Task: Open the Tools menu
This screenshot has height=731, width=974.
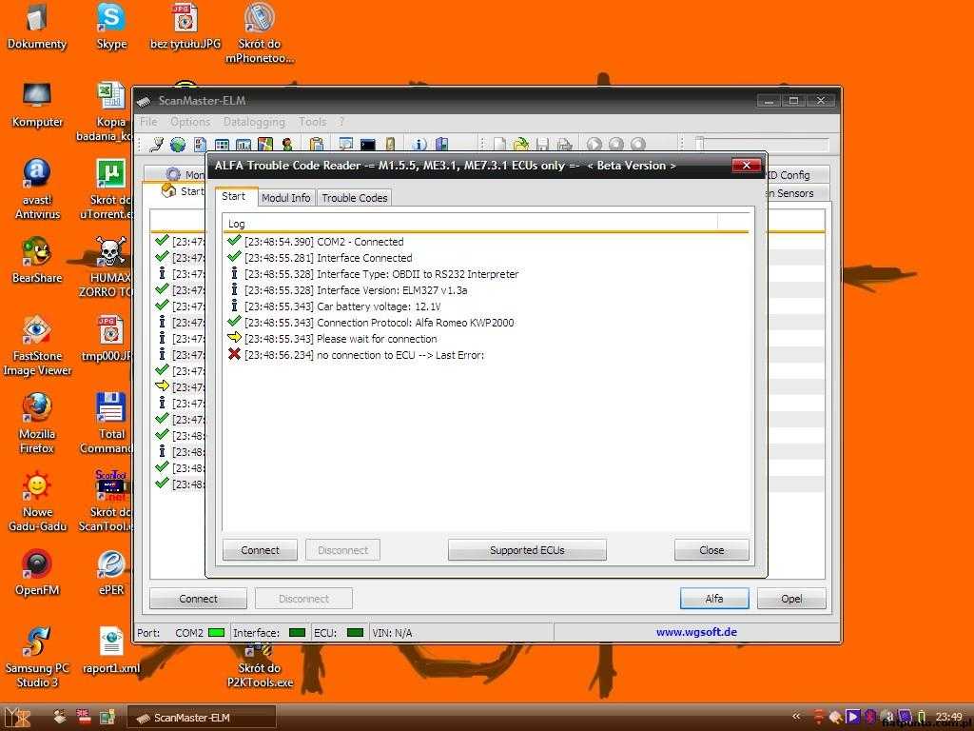Action: [312, 121]
